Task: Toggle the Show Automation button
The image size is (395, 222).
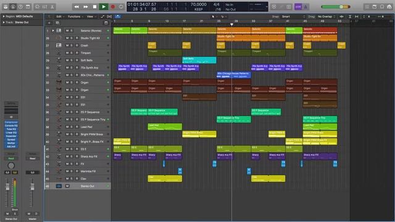Action: [x=102, y=17]
